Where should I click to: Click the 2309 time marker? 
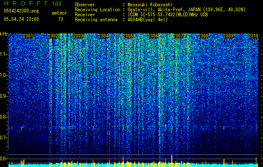tap(228, 36)
